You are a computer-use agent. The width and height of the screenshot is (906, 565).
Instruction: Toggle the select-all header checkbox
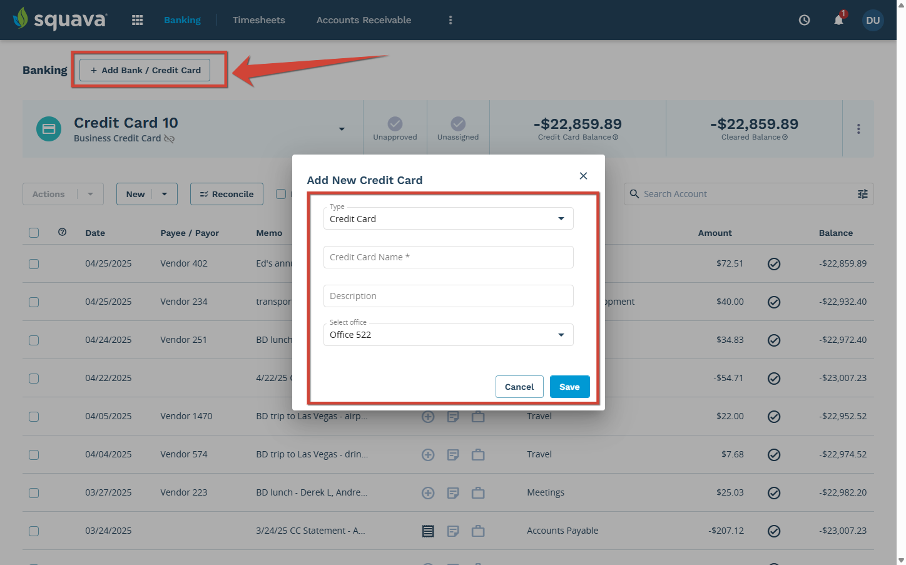tap(34, 233)
